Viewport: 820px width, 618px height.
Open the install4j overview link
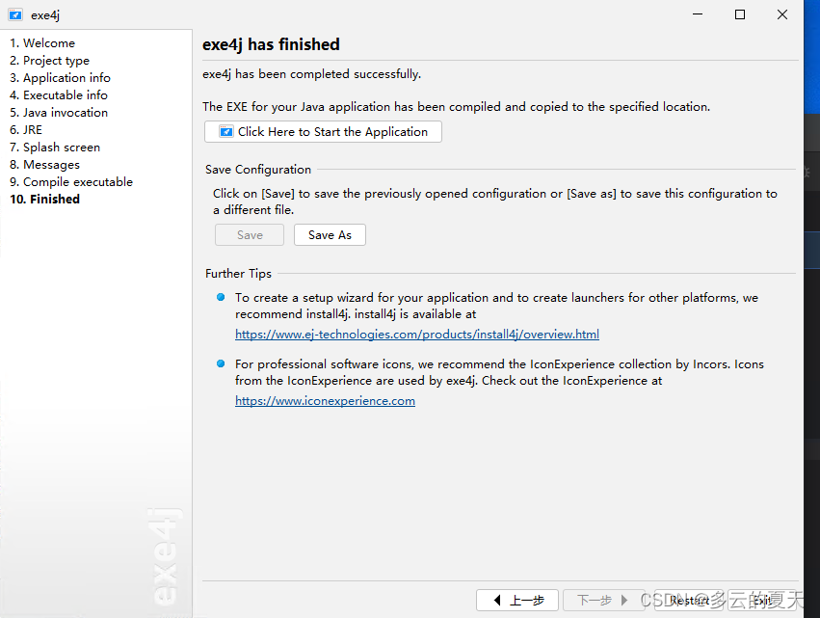tap(417, 335)
